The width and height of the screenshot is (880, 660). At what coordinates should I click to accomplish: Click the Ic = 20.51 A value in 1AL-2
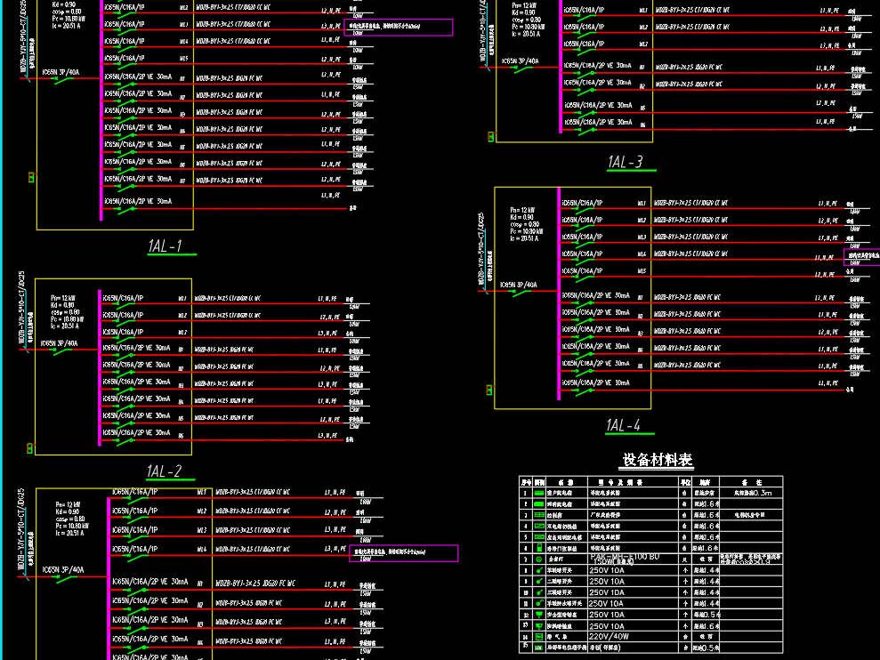pyautogui.click(x=65, y=326)
